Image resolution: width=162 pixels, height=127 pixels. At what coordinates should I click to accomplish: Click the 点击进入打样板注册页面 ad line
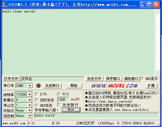click(118, 97)
